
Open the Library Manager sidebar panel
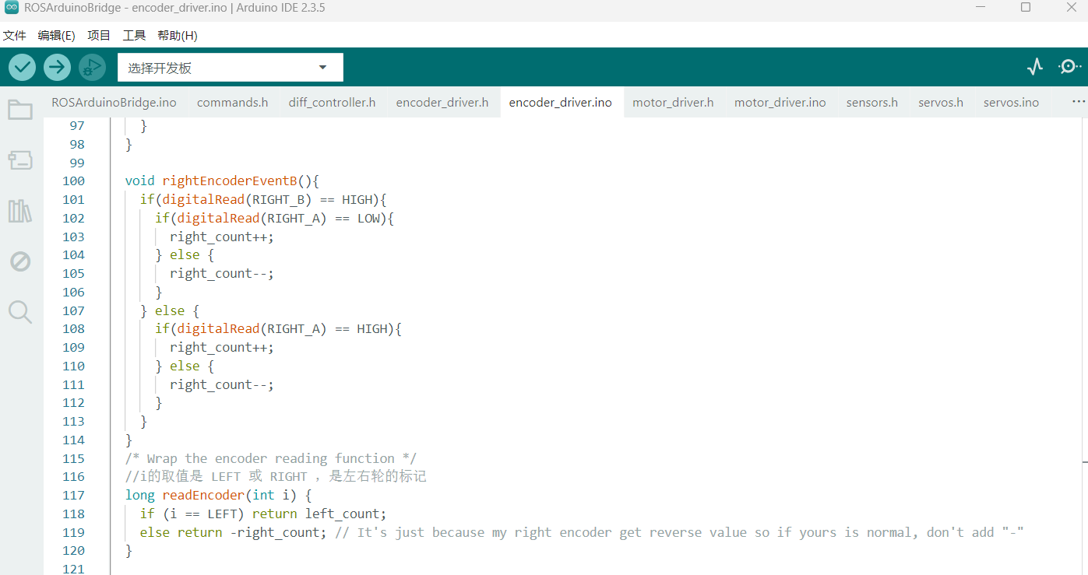pos(20,211)
